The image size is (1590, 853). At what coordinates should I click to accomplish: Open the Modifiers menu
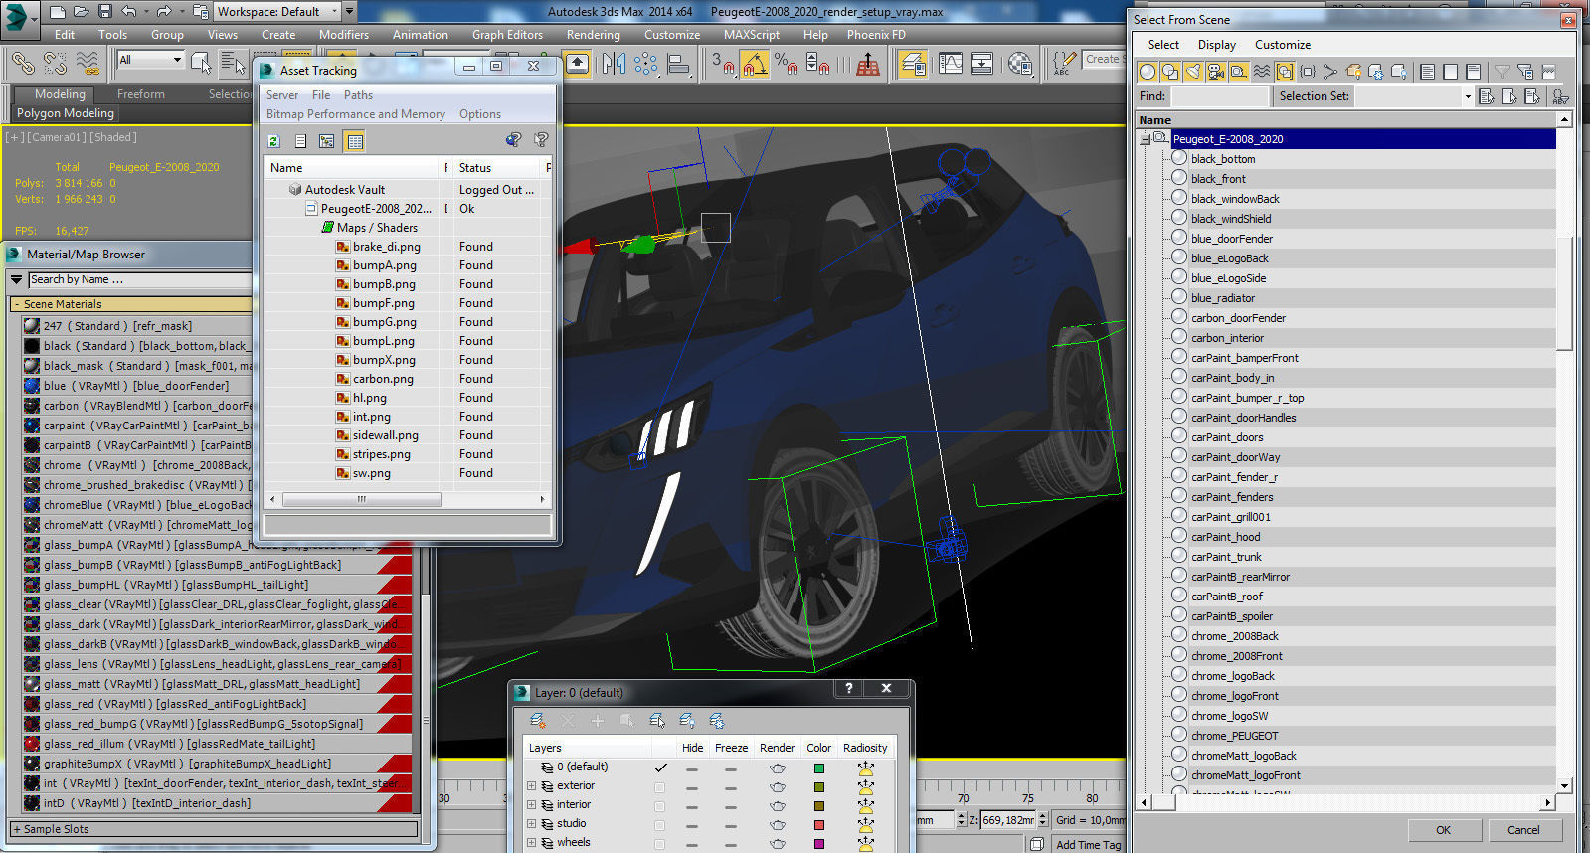(344, 34)
